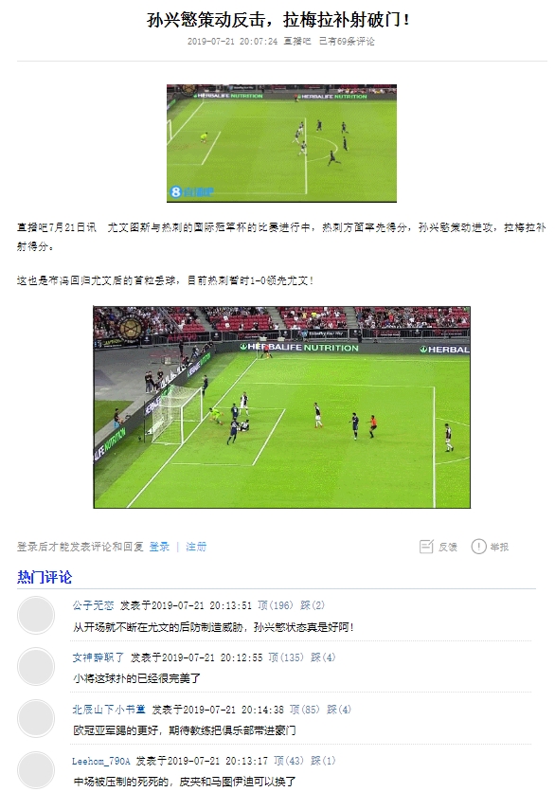Click the 反馈 feedback icon

[426, 547]
